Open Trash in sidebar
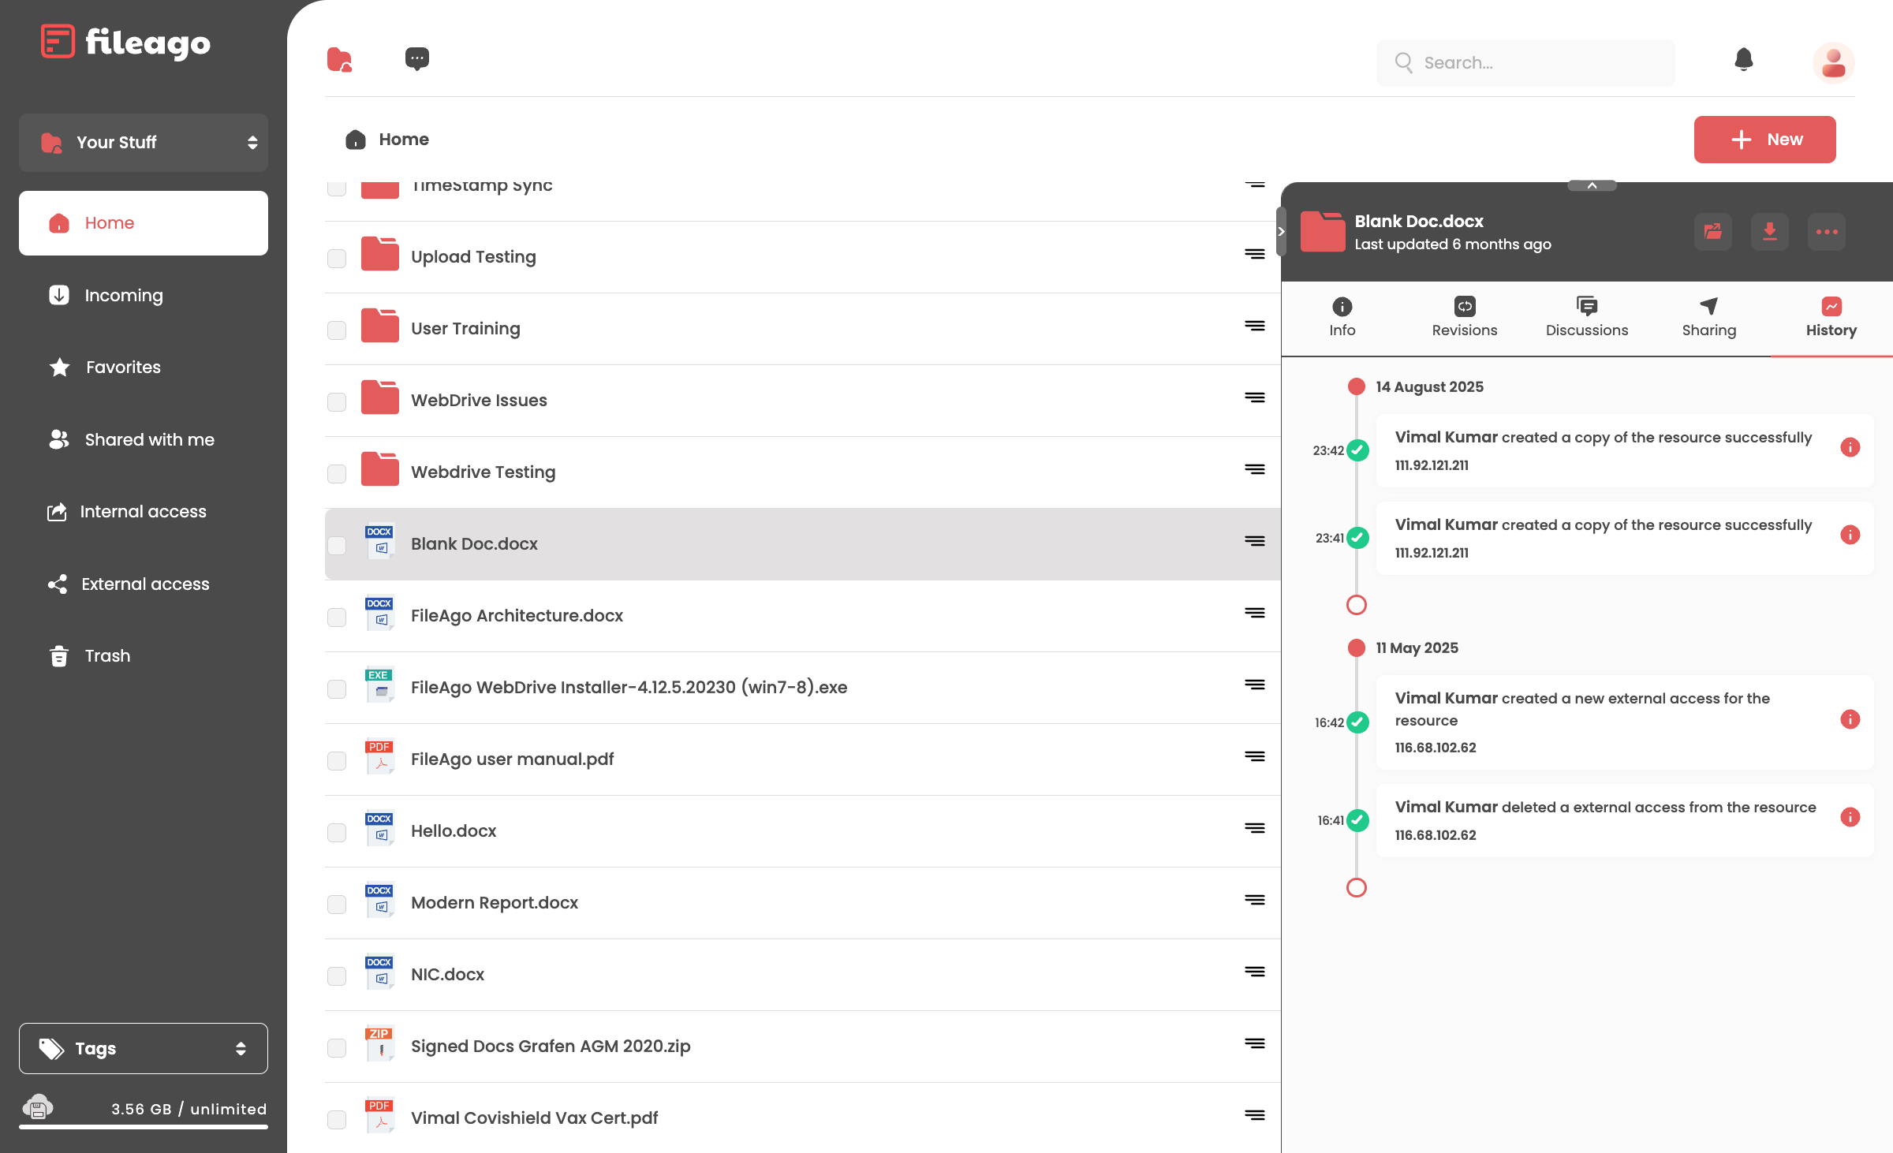The width and height of the screenshot is (1893, 1153). (x=144, y=655)
